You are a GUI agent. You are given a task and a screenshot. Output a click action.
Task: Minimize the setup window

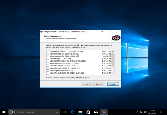point(102,31)
